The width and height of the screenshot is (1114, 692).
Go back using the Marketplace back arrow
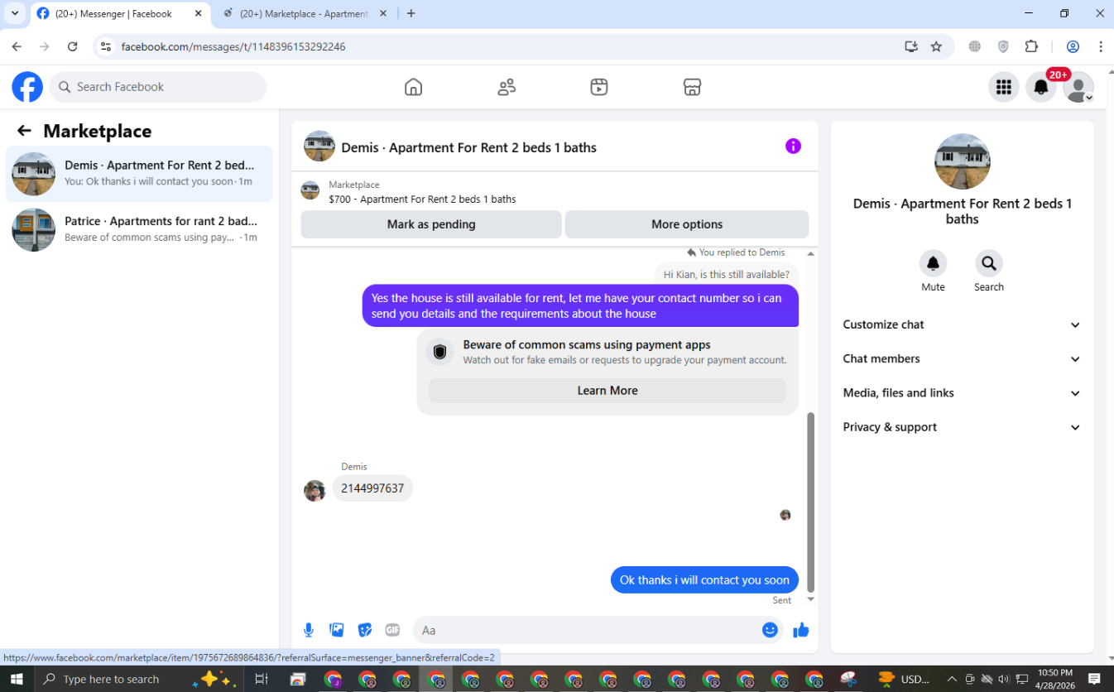pyautogui.click(x=24, y=131)
